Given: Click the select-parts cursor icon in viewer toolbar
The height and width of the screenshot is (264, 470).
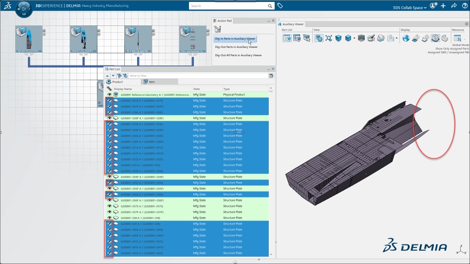Looking at the screenshot, I should (306, 38).
